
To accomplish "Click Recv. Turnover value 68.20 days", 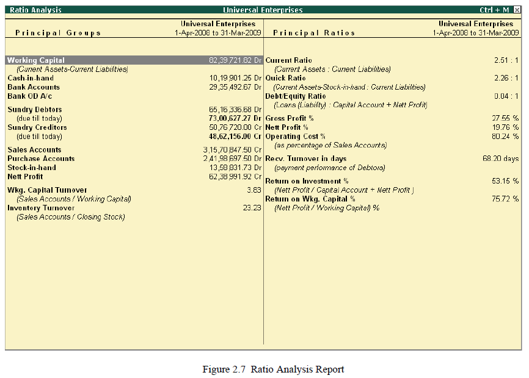I will pos(501,159).
